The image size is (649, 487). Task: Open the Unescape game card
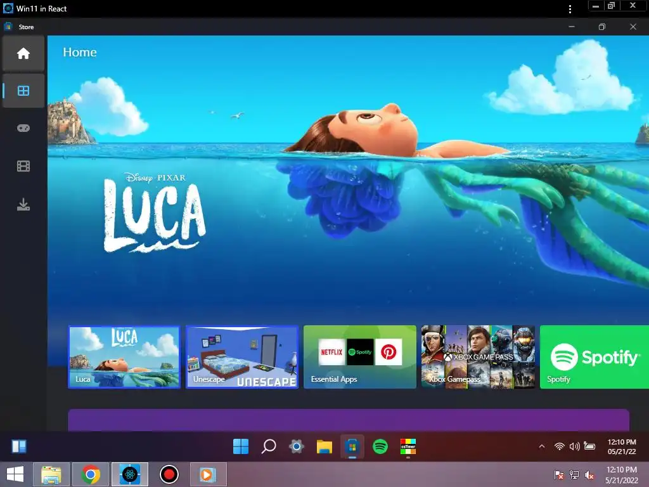[x=242, y=357]
